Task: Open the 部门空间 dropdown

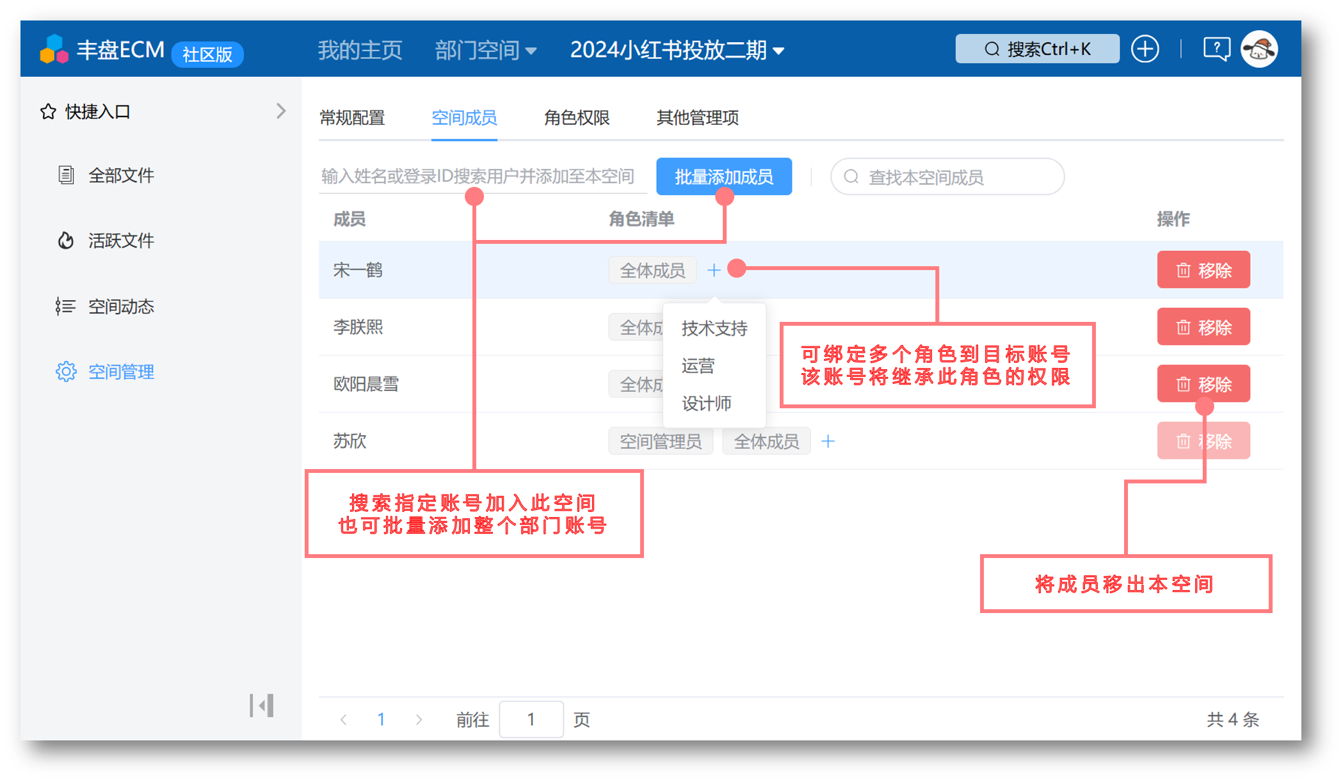Action: point(486,50)
